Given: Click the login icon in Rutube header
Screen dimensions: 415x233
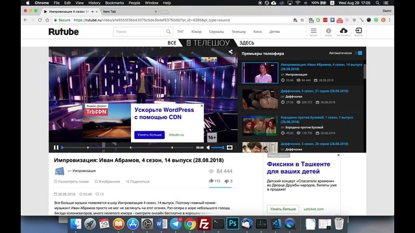Looking at the screenshot, I should point(359,32).
